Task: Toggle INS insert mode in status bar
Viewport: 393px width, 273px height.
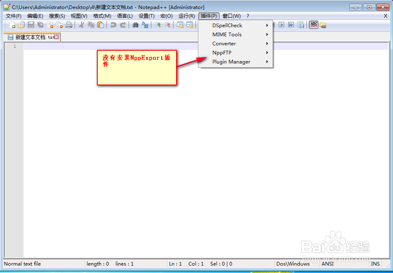Action: [x=375, y=264]
